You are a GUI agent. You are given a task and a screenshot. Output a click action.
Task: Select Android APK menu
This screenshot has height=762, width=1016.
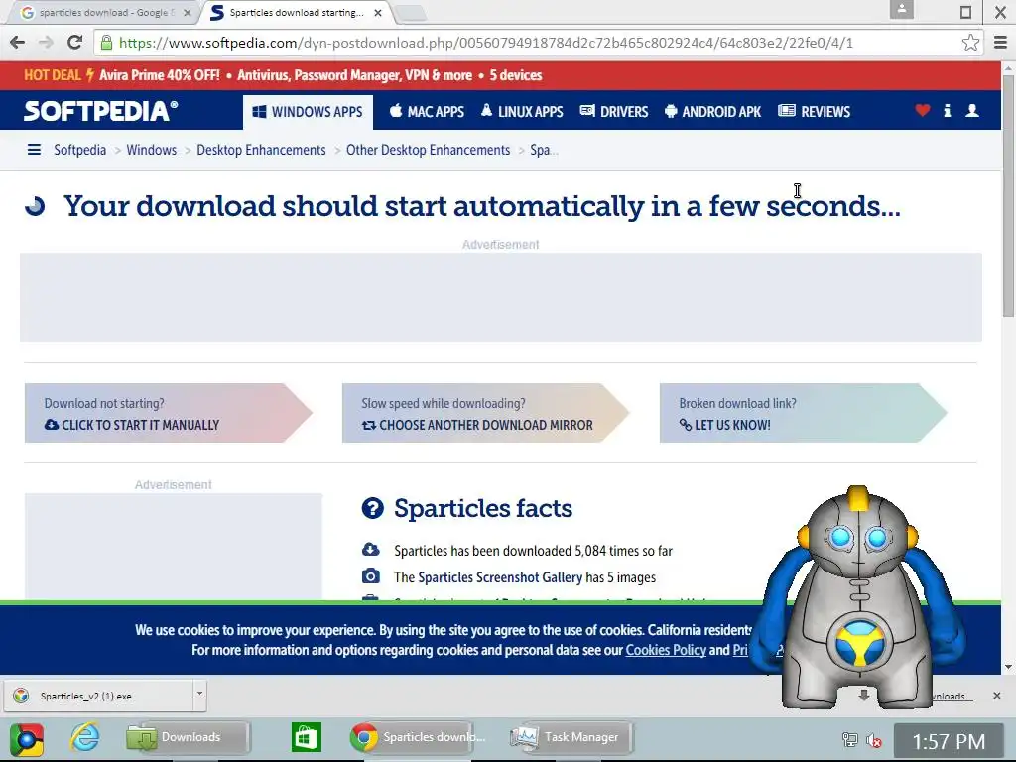point(712,111)
